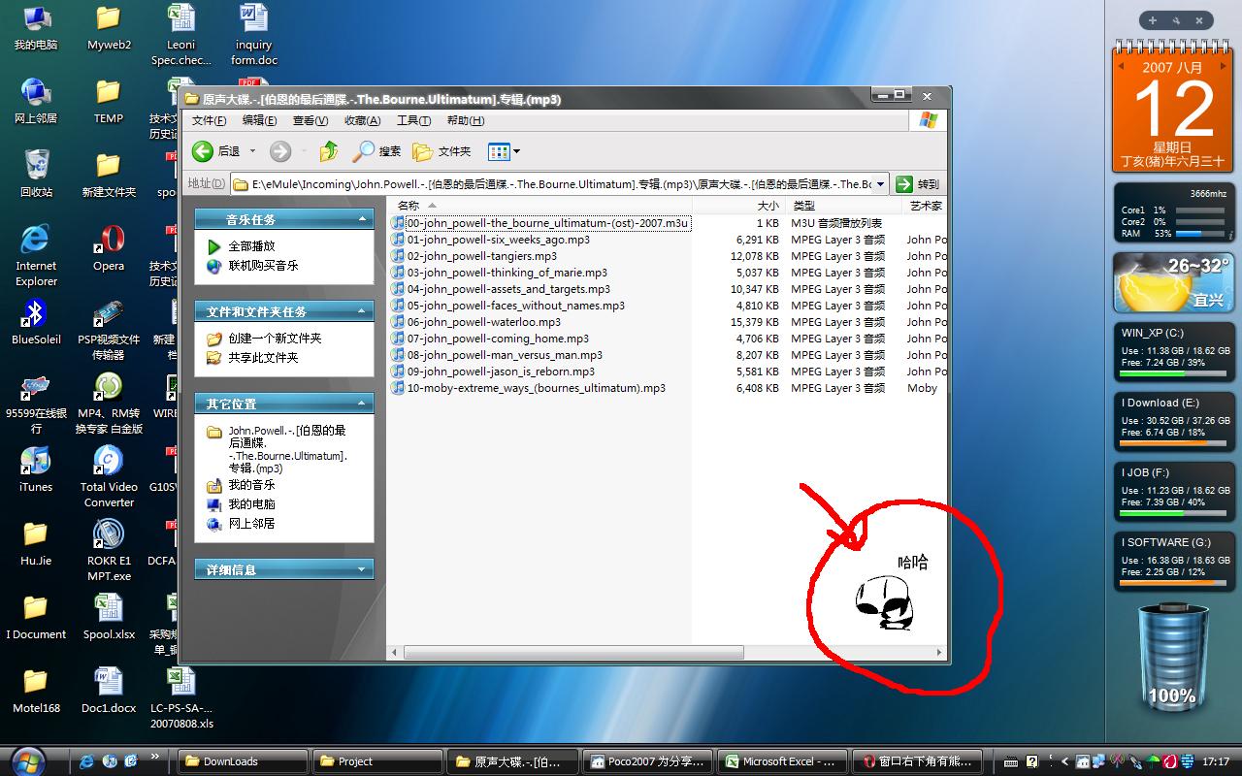Select file 06-john_powell-waterloo.mp3
The height and width of the screenshot is (776, 1242).
(x=475, y=322)
